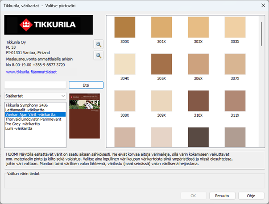Select the dark brown 310X swatch

[198, 101]
